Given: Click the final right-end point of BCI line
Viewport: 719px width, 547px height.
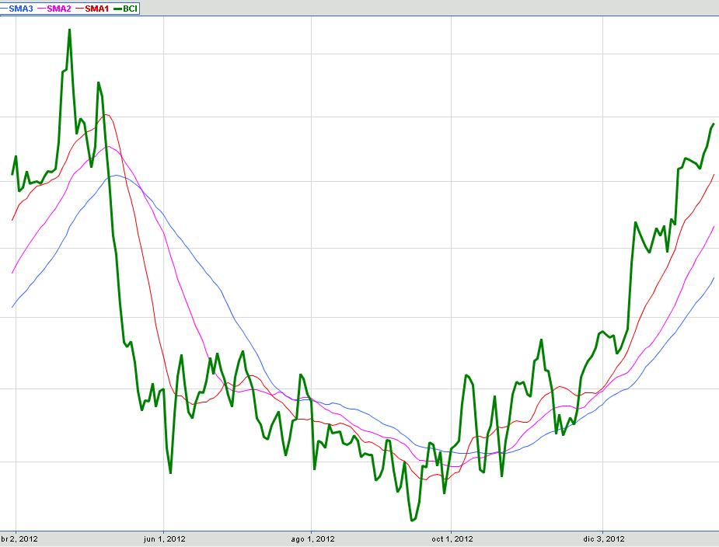Looking at the screenshot, I should (x=714, y=124).
